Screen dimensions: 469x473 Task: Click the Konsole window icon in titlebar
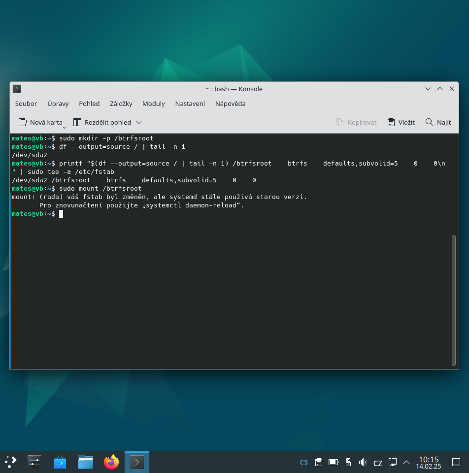tap(17, 89)
